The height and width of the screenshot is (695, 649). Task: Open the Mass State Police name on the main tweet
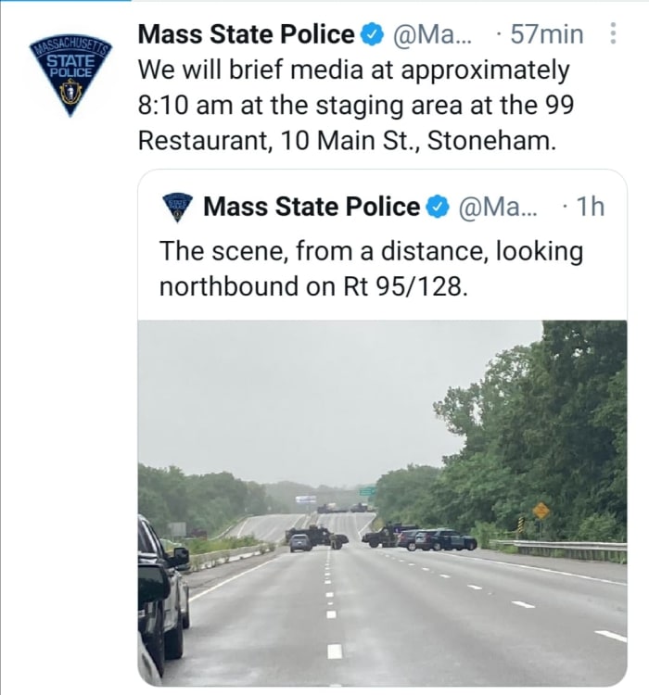coord(246,35)
